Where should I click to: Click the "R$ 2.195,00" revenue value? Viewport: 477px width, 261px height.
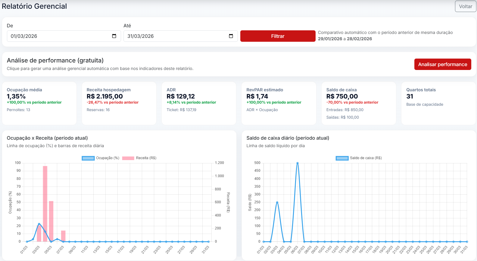(x=105, y=96)
